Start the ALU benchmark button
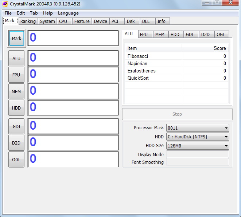241x217 pixels. coord(16,58)
